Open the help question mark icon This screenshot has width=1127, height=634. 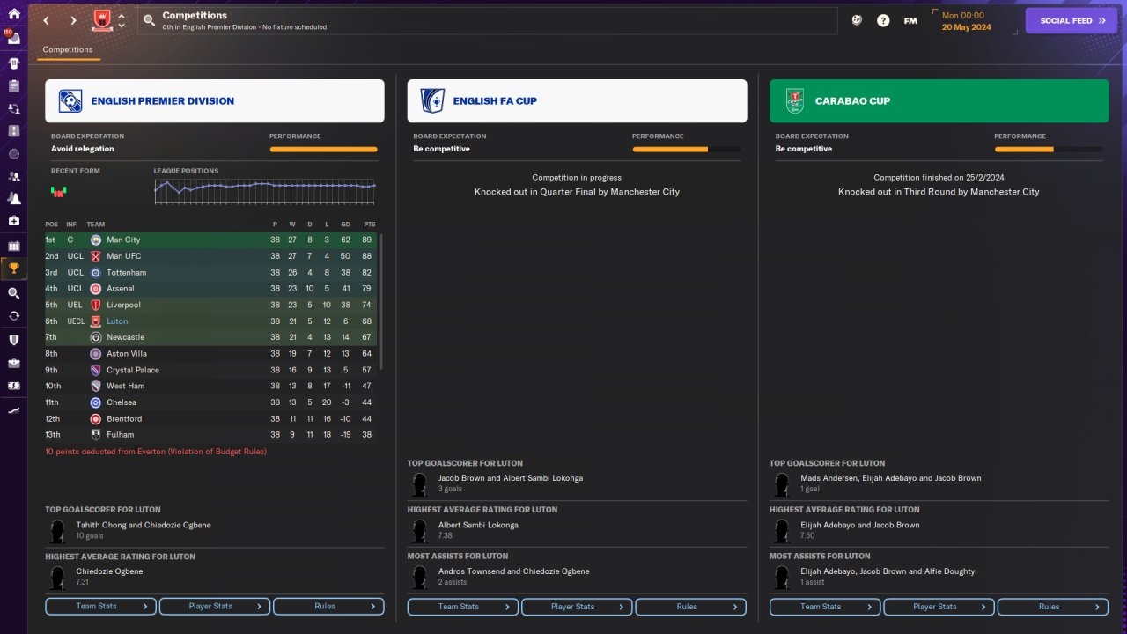pyautogui.click(x=883, y=20)
